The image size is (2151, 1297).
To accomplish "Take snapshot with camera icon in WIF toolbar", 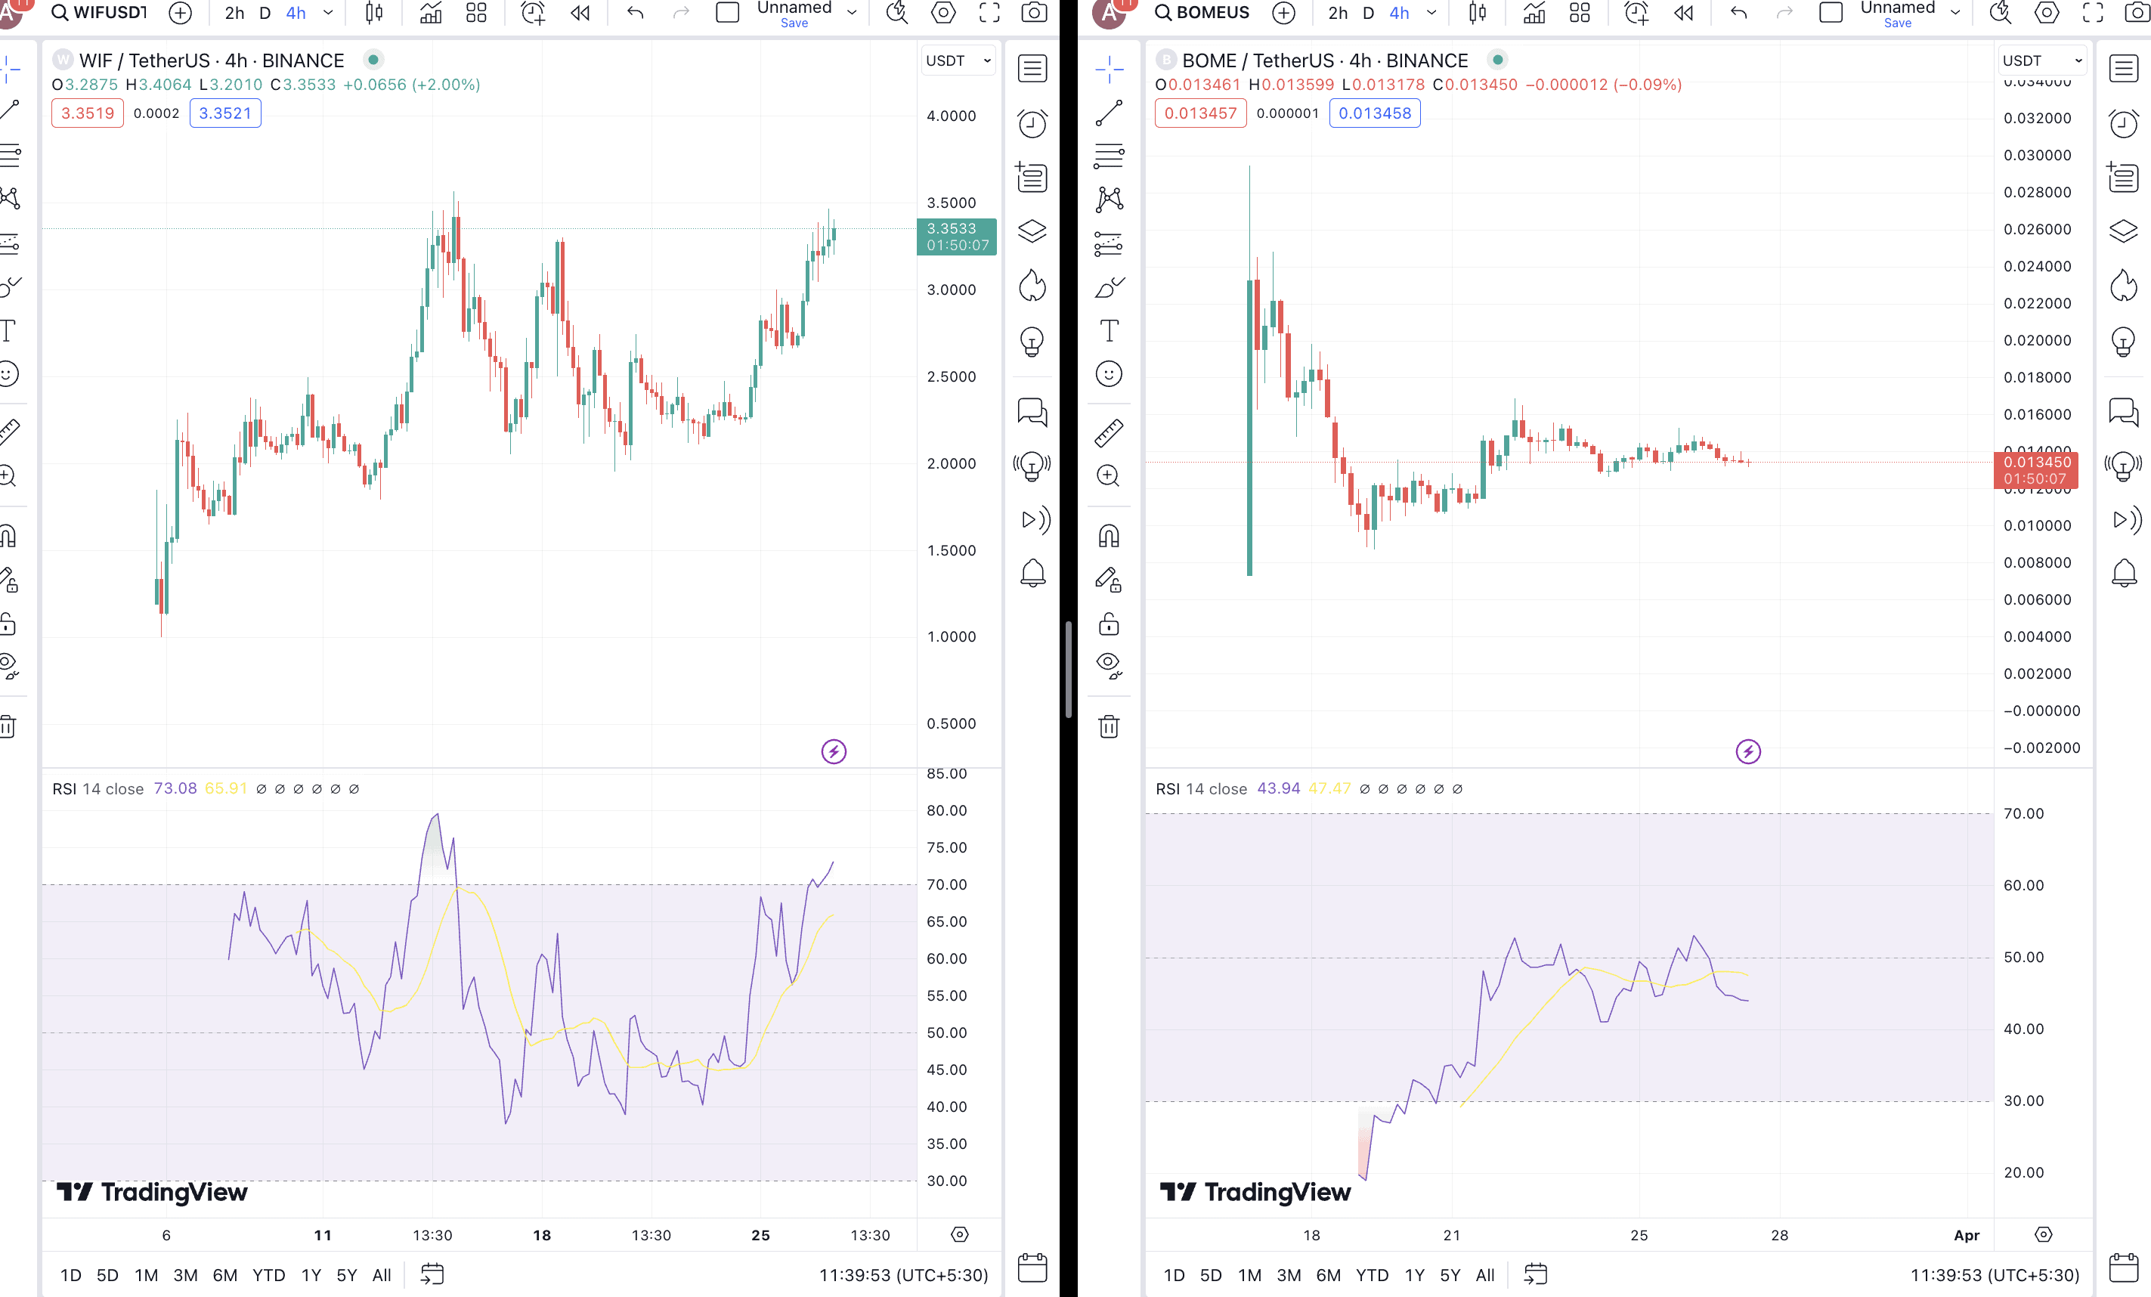I will pyautogui.click(x=1035, y=12).
